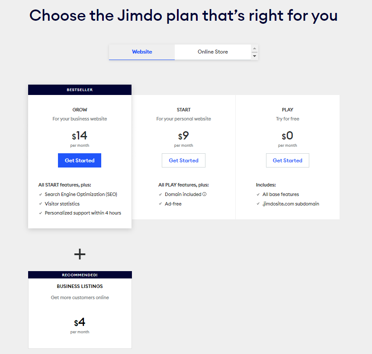This screenshot has width=372, height=354.
Task: Click the checkmark beside Ad-free
Action: [x=160, y=204]
